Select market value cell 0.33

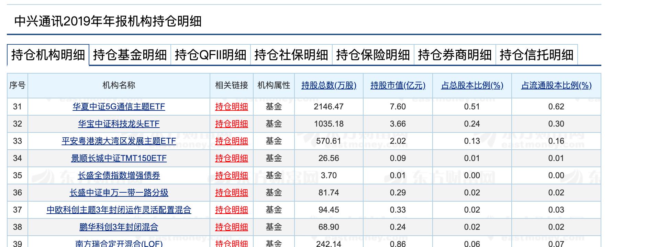click(x=398, y=210)
